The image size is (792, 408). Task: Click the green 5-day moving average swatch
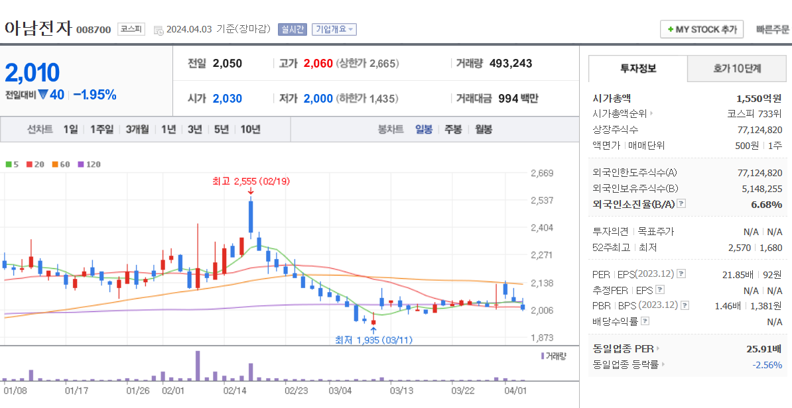[9, 164]
